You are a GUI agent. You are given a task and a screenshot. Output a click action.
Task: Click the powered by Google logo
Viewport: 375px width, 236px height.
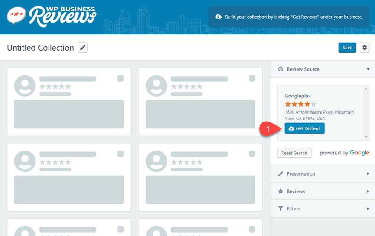tap(344, 153)
